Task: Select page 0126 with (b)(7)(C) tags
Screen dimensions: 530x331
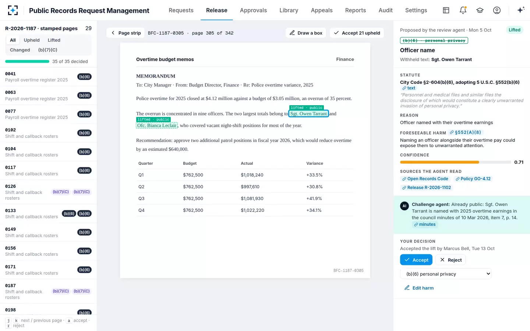Action: tap(48, 192)
